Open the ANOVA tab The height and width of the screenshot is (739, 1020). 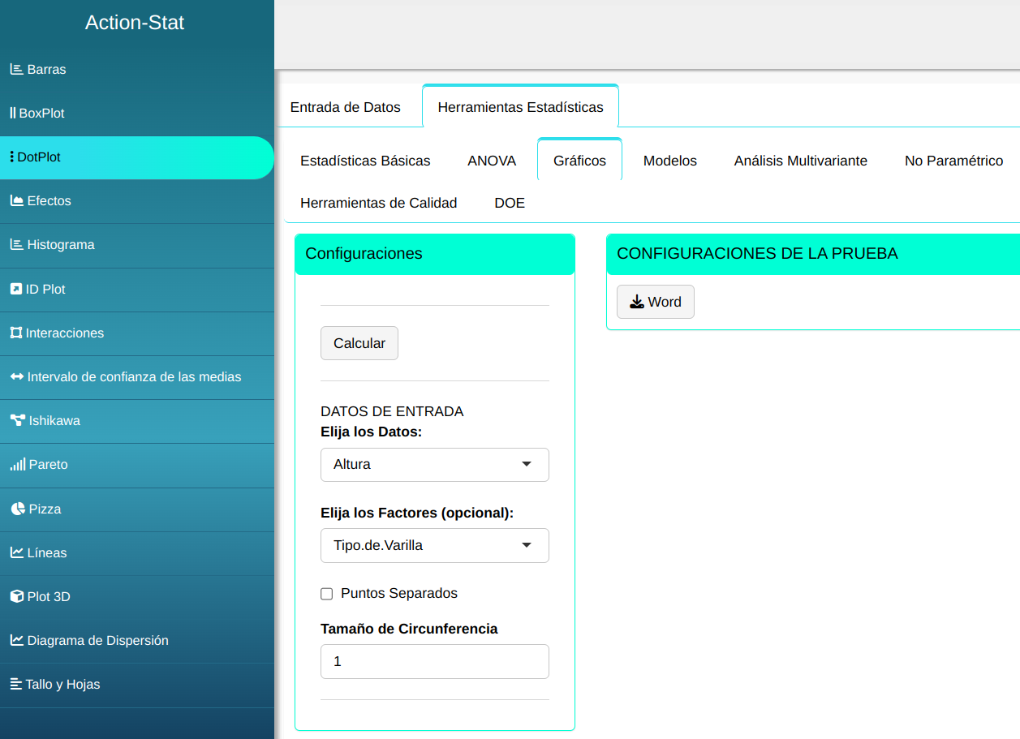492,161
